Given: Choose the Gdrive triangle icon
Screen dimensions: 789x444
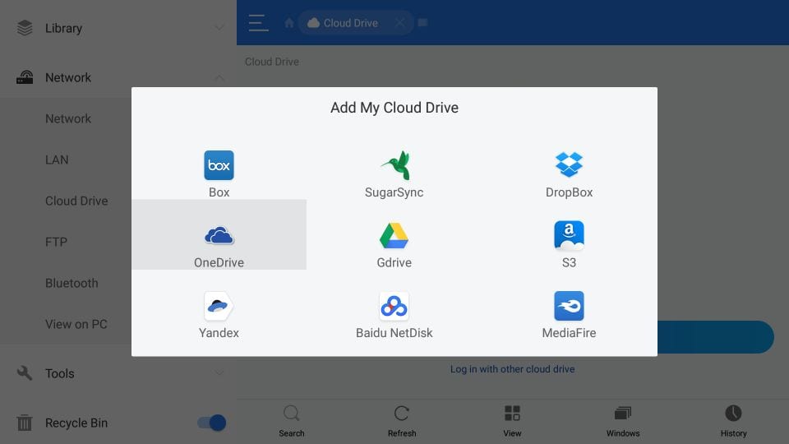Looking at the screenshot, I should point(394,236).
